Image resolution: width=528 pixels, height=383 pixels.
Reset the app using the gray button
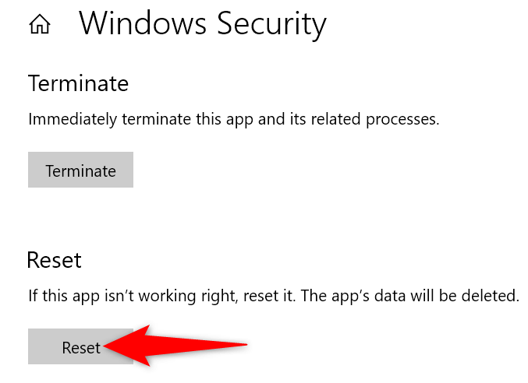click(x=80, y=347)
